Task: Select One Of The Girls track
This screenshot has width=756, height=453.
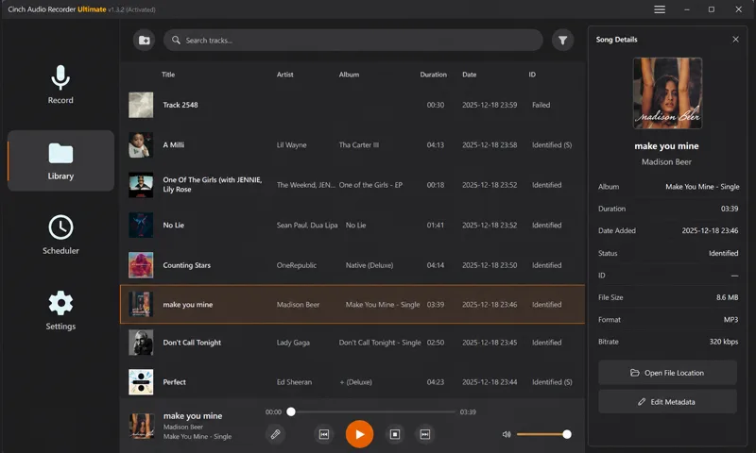Action: (x=352, y=185)
